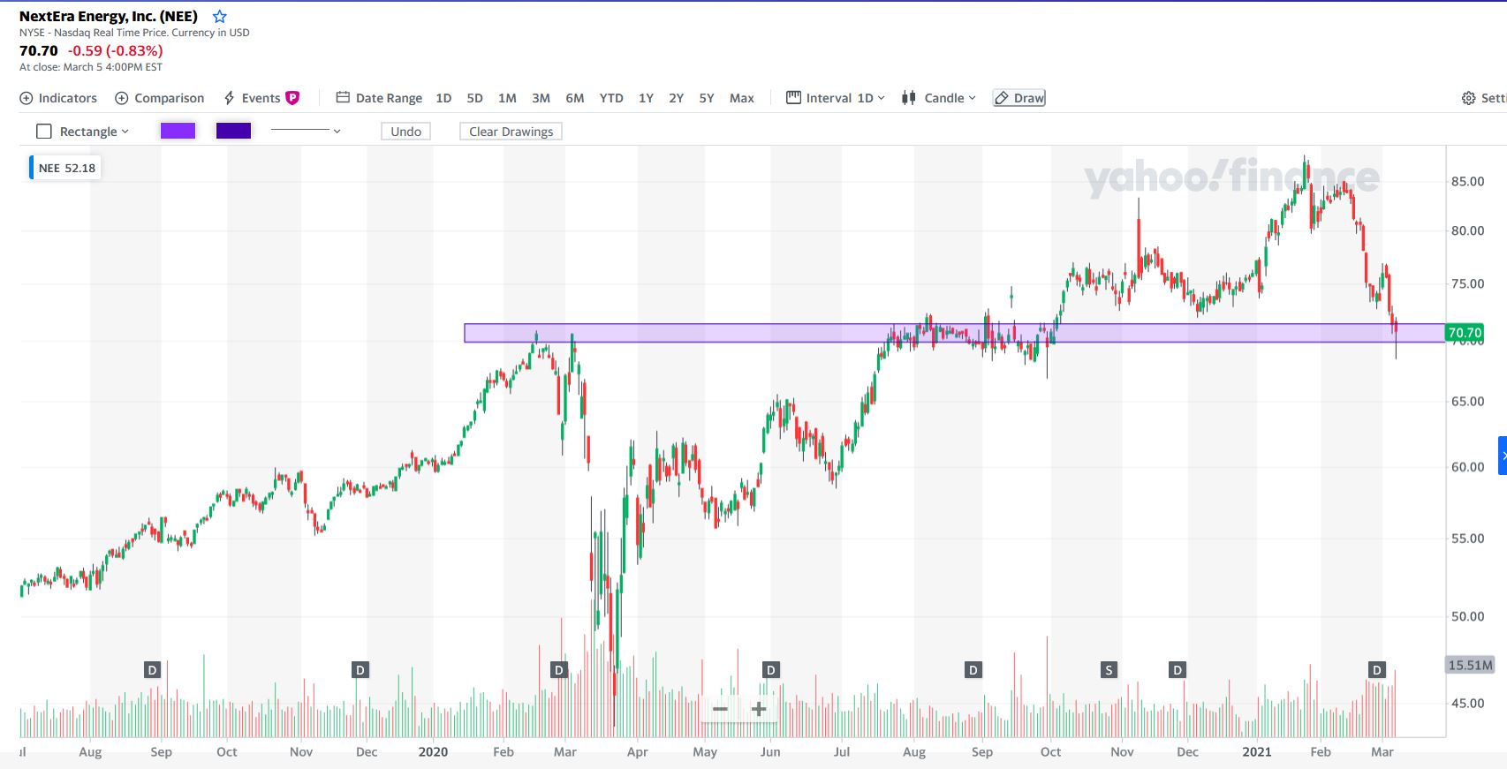Toggle the Rectangle shape checkbox
Viewport: 1507px width, 769px height.
click(44, 132)
